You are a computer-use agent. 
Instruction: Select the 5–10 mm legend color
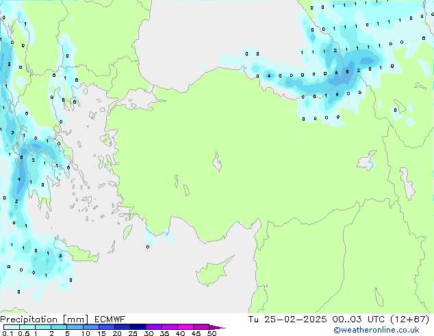[75, 327]
